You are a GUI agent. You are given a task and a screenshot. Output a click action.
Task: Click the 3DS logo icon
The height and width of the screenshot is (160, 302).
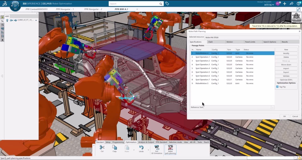(5, 3)
